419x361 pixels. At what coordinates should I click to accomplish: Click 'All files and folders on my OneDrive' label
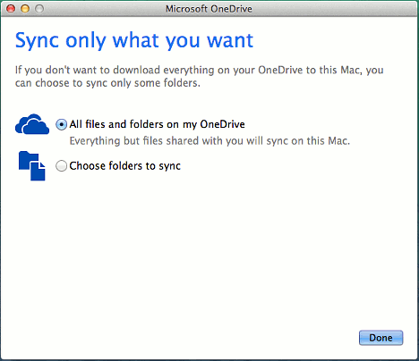tap(157, 124)
